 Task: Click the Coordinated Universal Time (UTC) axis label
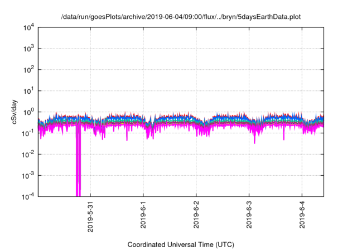click(x=181, y=244)
